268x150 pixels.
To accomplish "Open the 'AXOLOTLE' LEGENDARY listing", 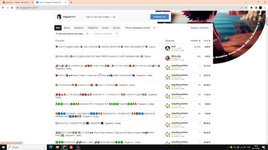I will 88,123.
